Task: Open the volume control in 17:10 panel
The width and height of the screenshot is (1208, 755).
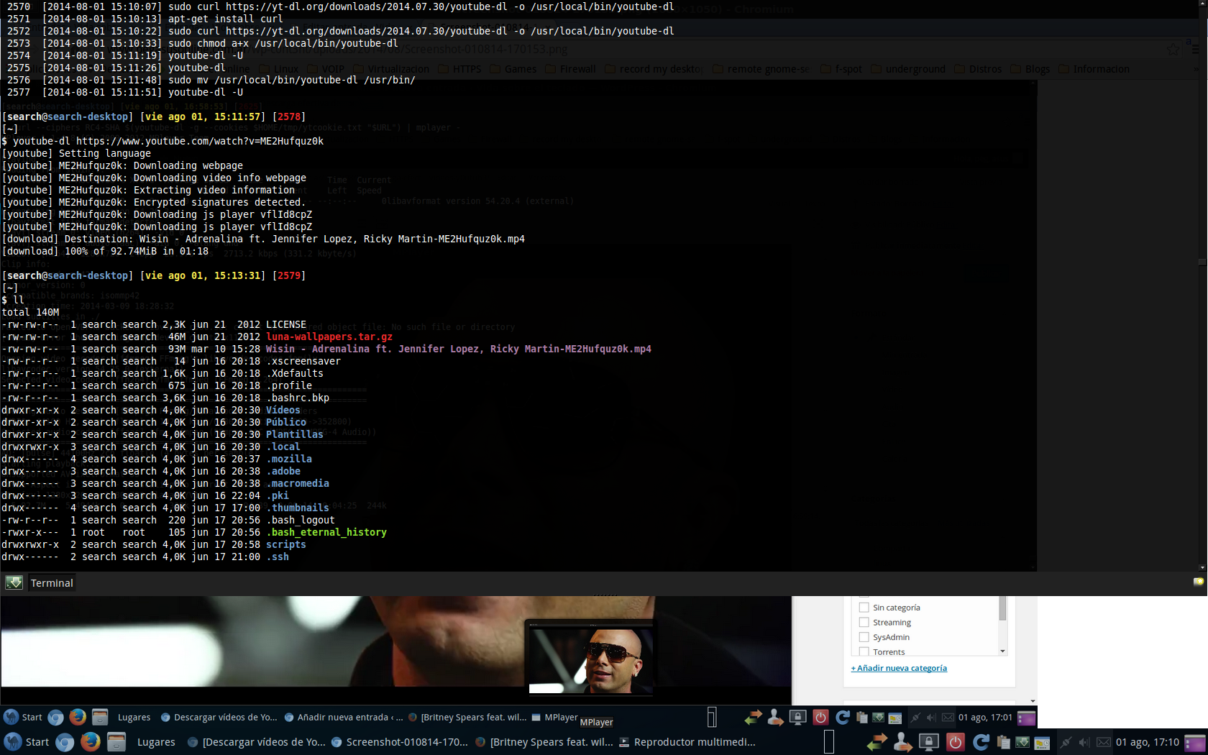Action: pyautogui.click(x=1084, y=742)
